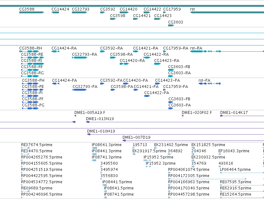Click the CG3592 gene label

pyautogui.click(x=108, y=9)
